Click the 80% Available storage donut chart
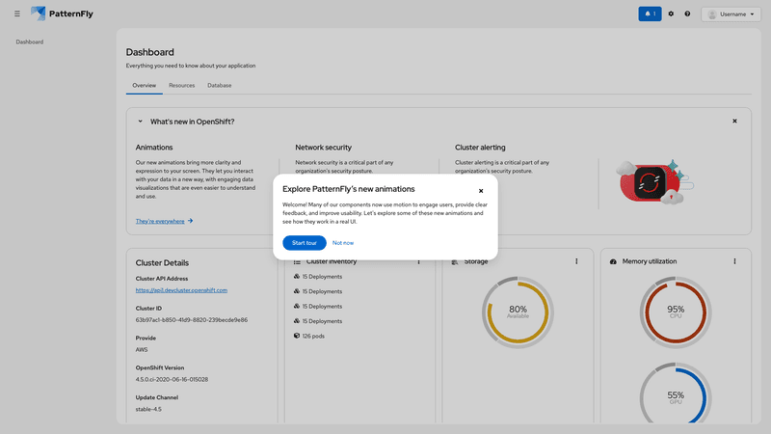 [518, 311]
